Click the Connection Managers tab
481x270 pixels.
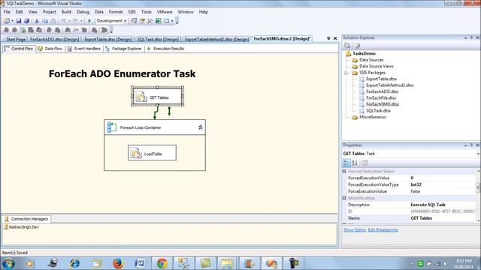pos(26,219)
